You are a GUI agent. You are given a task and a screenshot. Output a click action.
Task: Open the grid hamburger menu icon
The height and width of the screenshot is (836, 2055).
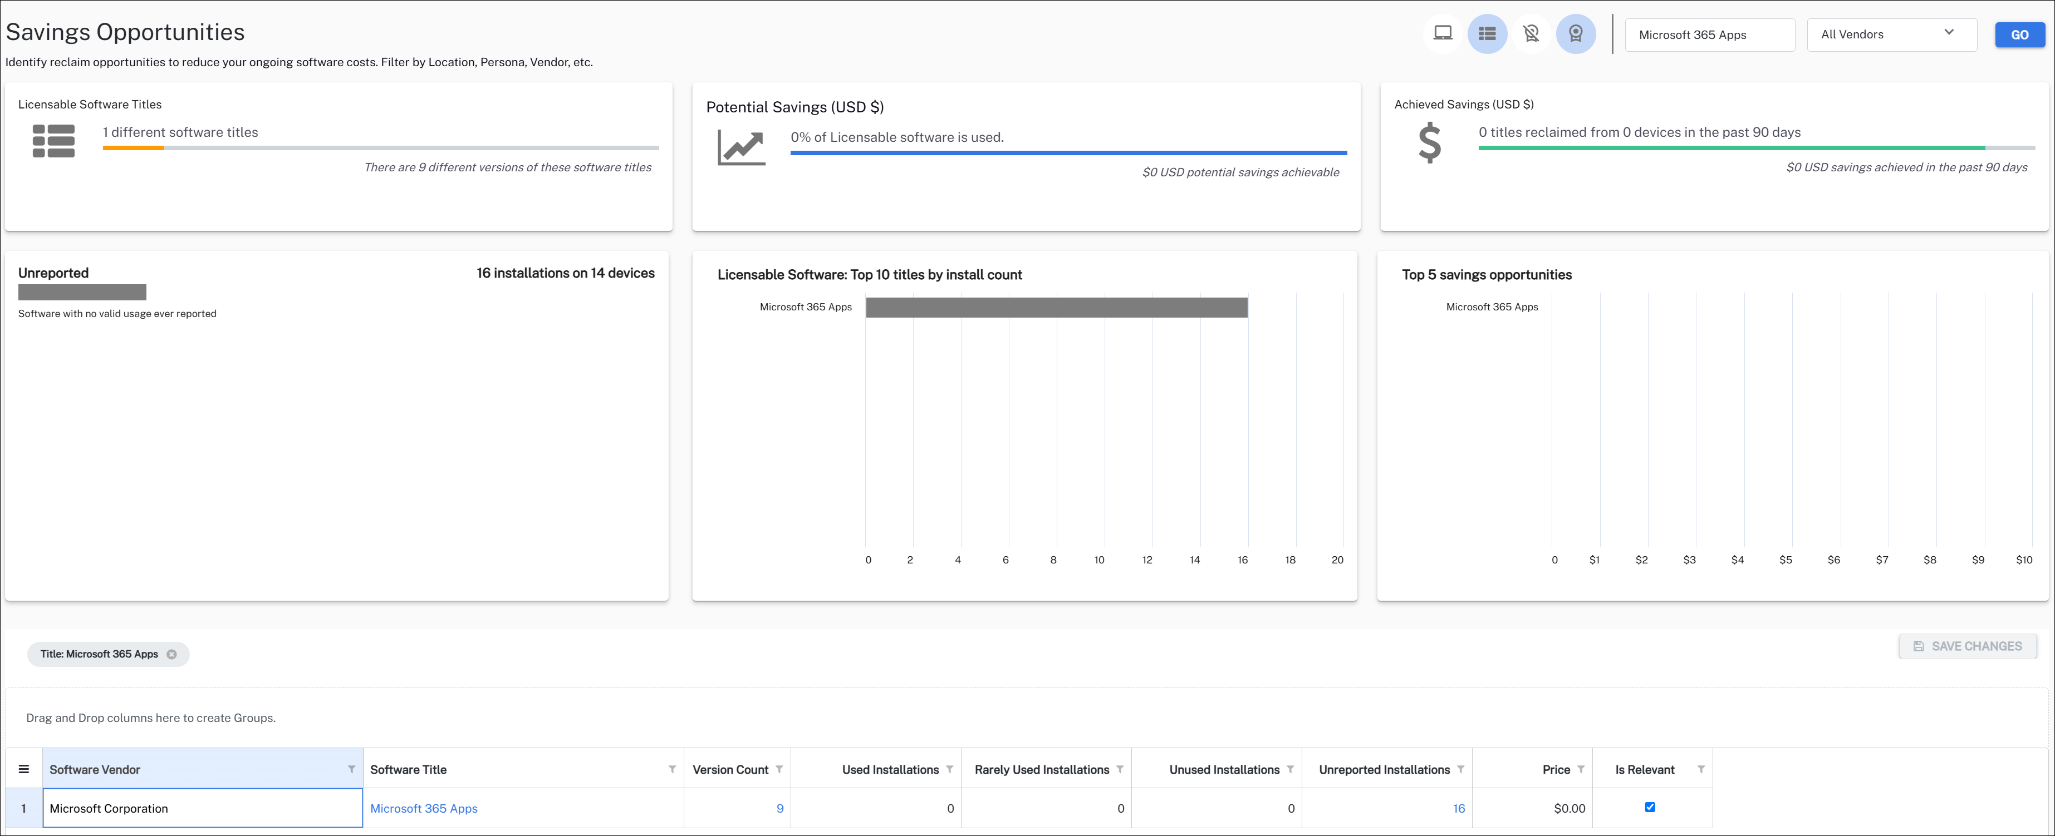24,769
